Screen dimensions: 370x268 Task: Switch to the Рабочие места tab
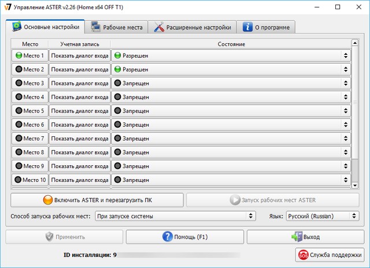click(x=117, y=27)
